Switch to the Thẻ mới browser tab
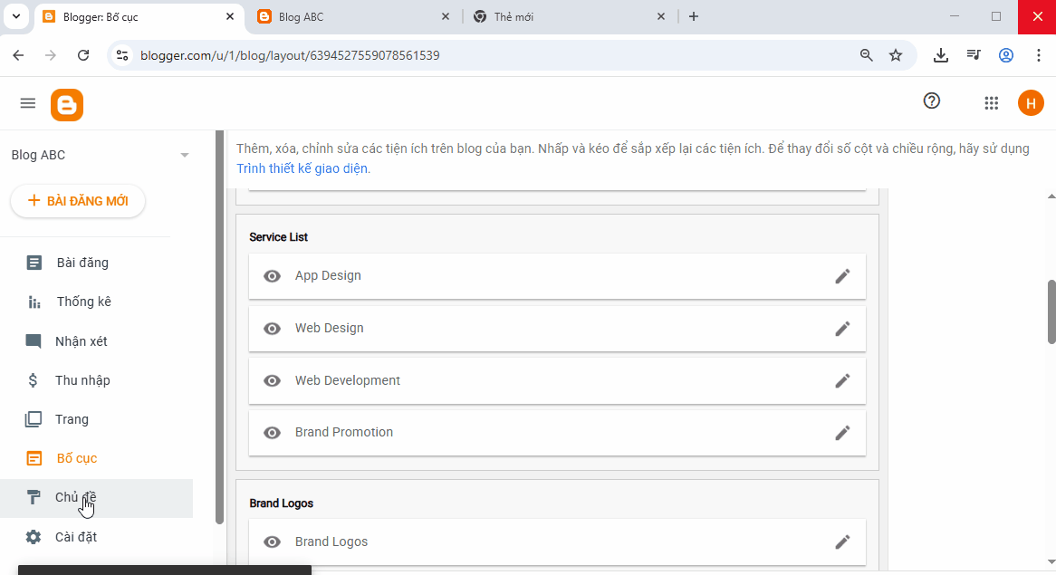This screenshot has height=575, width=1056. (x=569, y=17)
